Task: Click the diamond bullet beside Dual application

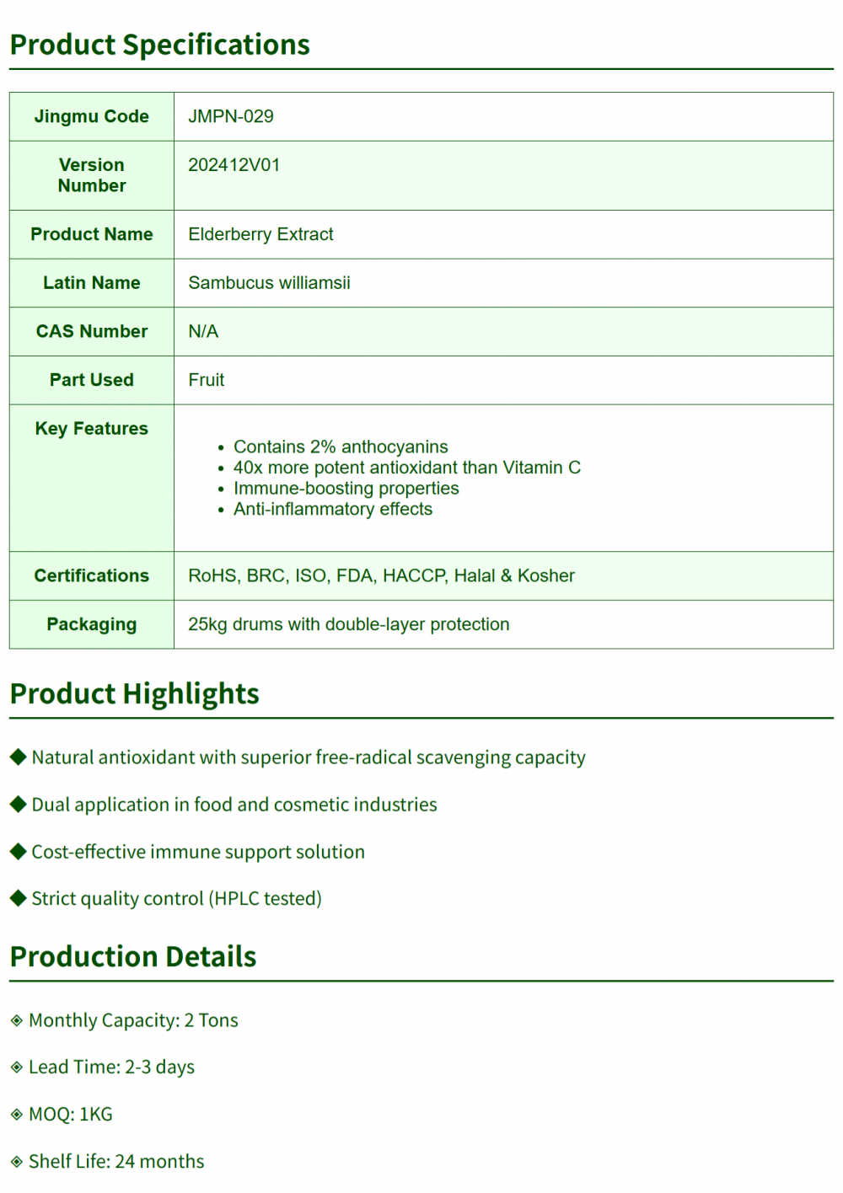Action: 19,804
